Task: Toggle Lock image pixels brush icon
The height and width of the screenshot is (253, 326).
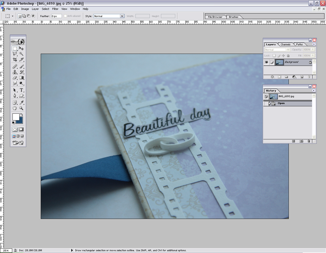Action: click(279, 56)
